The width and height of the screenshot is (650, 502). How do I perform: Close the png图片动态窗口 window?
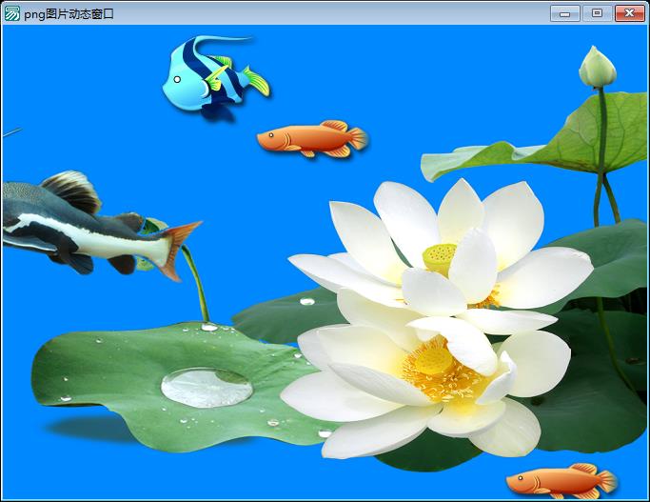(x=629, y=13)
